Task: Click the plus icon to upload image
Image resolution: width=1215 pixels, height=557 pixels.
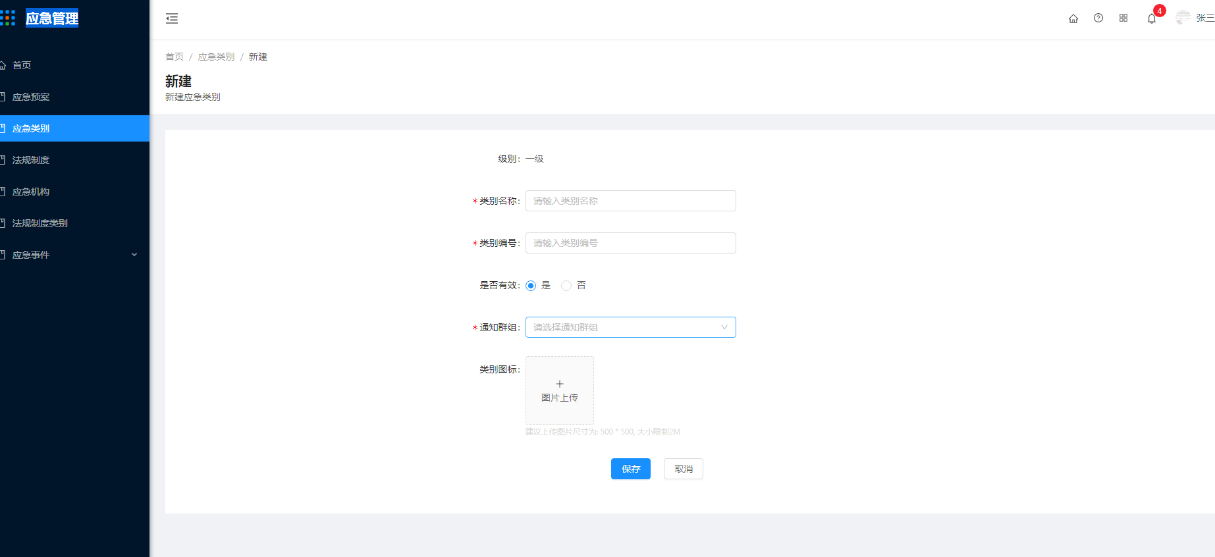Action: (x=560, y=384)
